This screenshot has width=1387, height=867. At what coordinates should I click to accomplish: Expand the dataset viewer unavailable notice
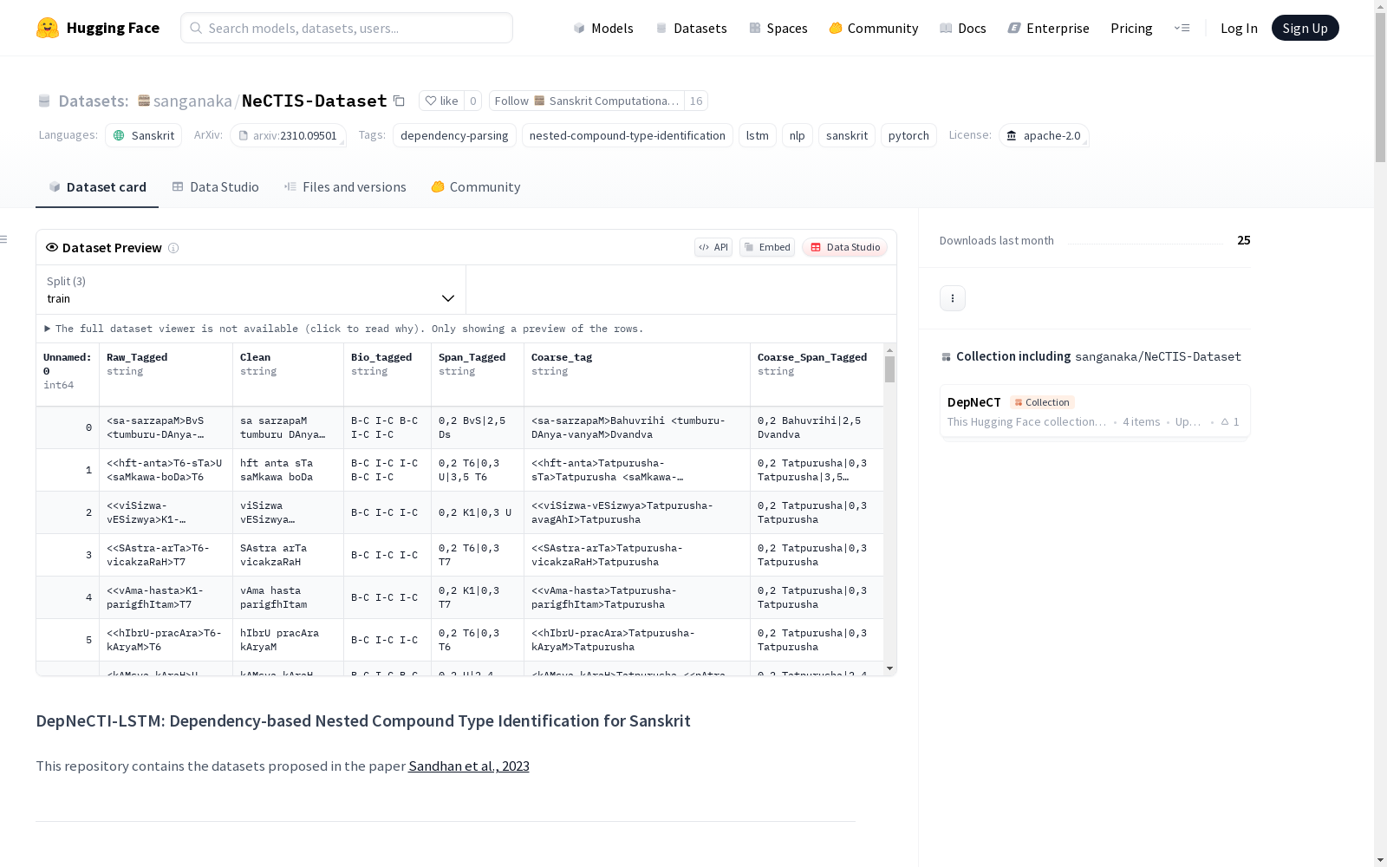[344, 329]
